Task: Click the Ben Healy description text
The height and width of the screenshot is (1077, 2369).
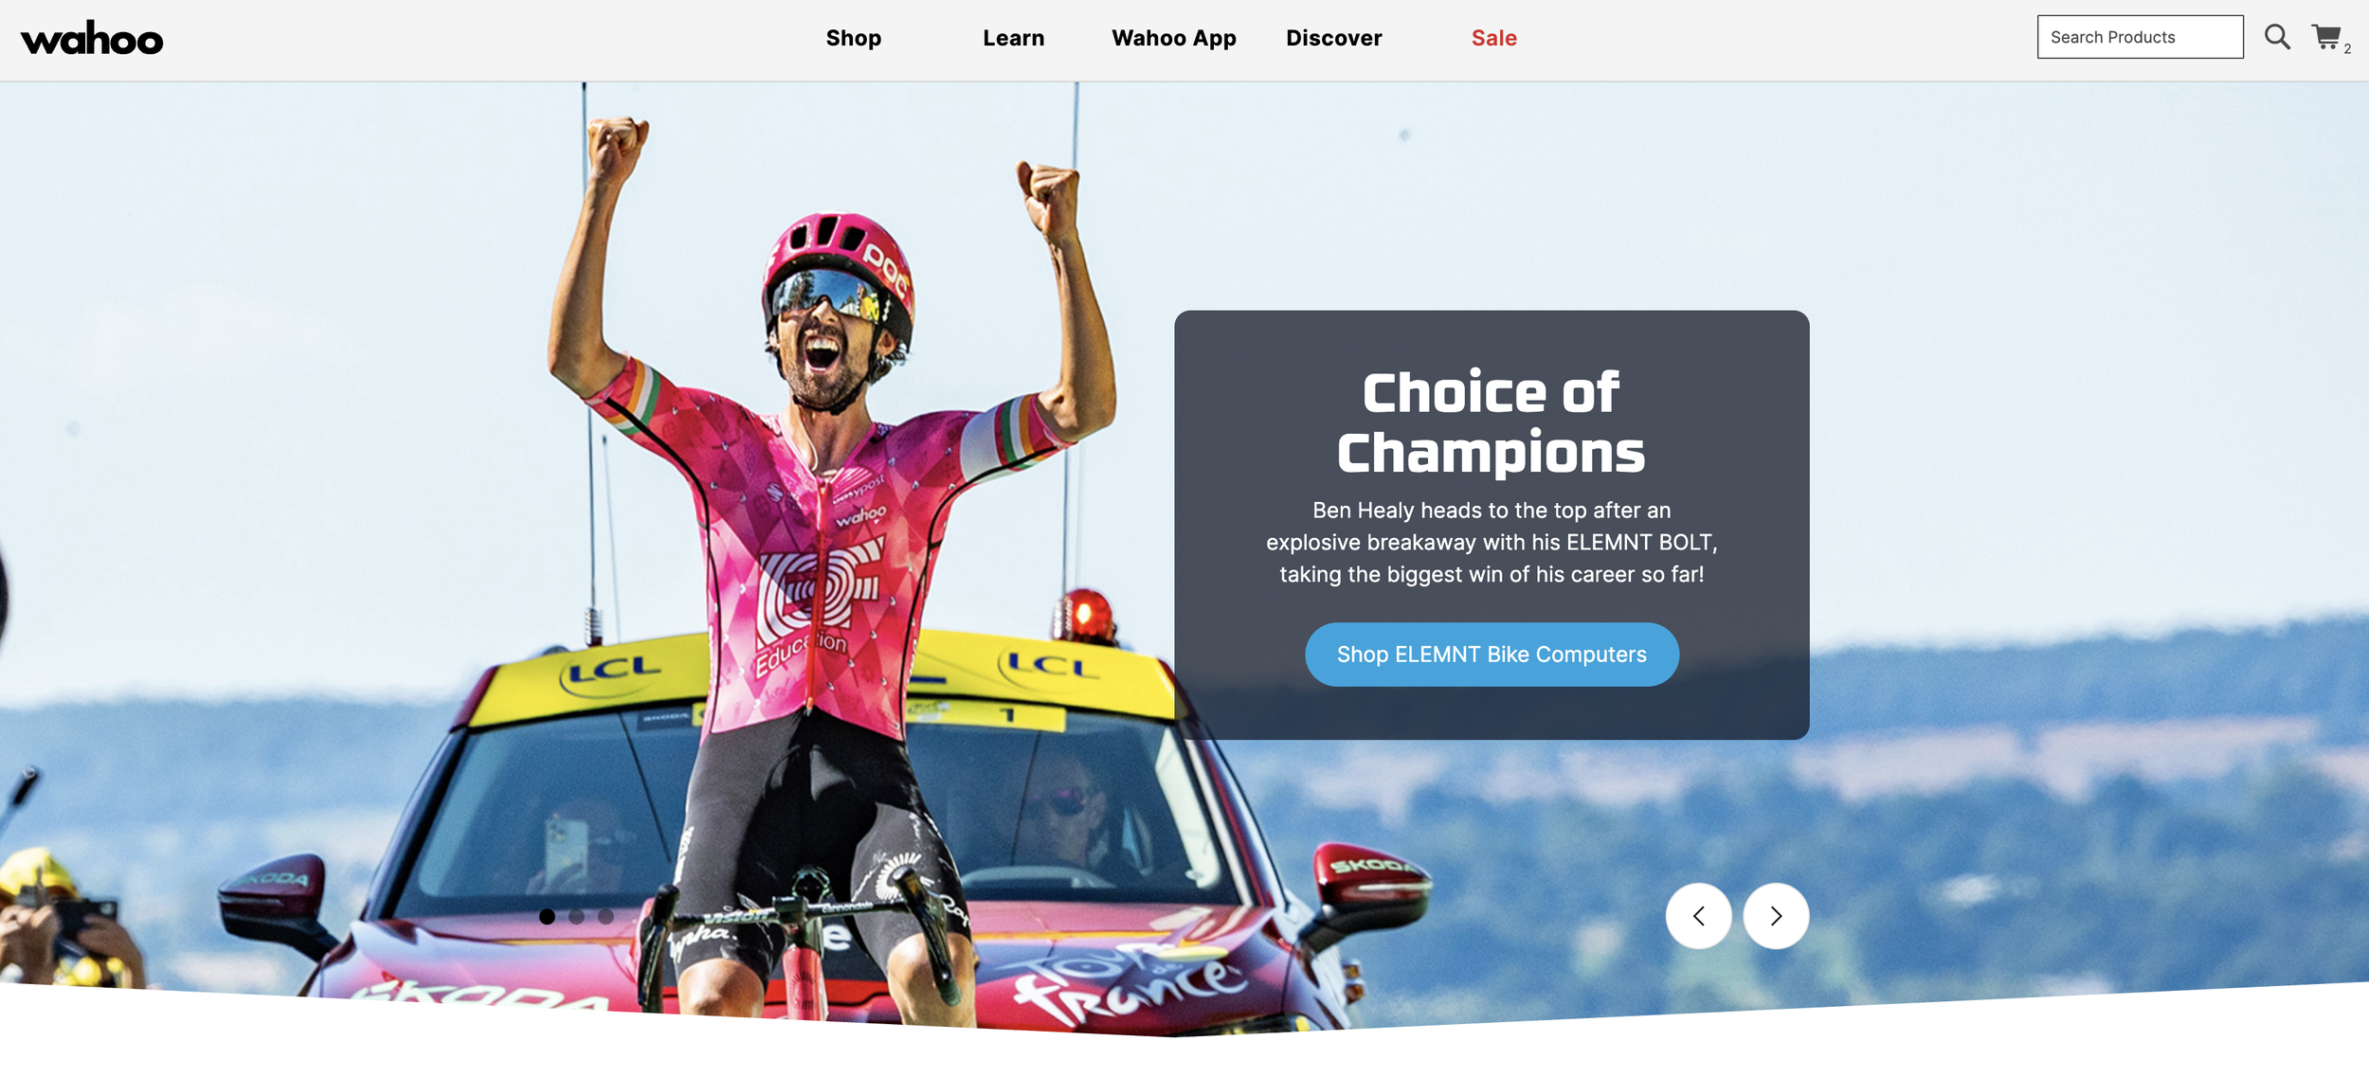Action: tap(1492, 543)
